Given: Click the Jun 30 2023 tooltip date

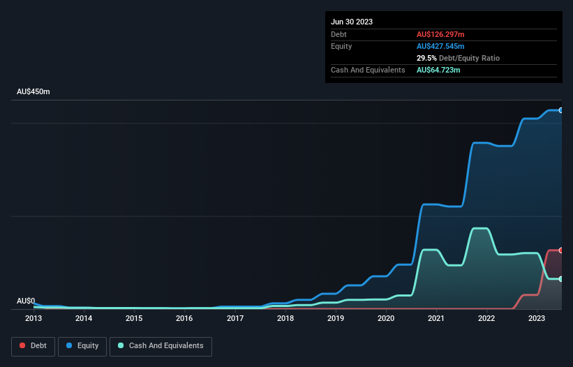Looking at the screenshot, I should (352, 22).
